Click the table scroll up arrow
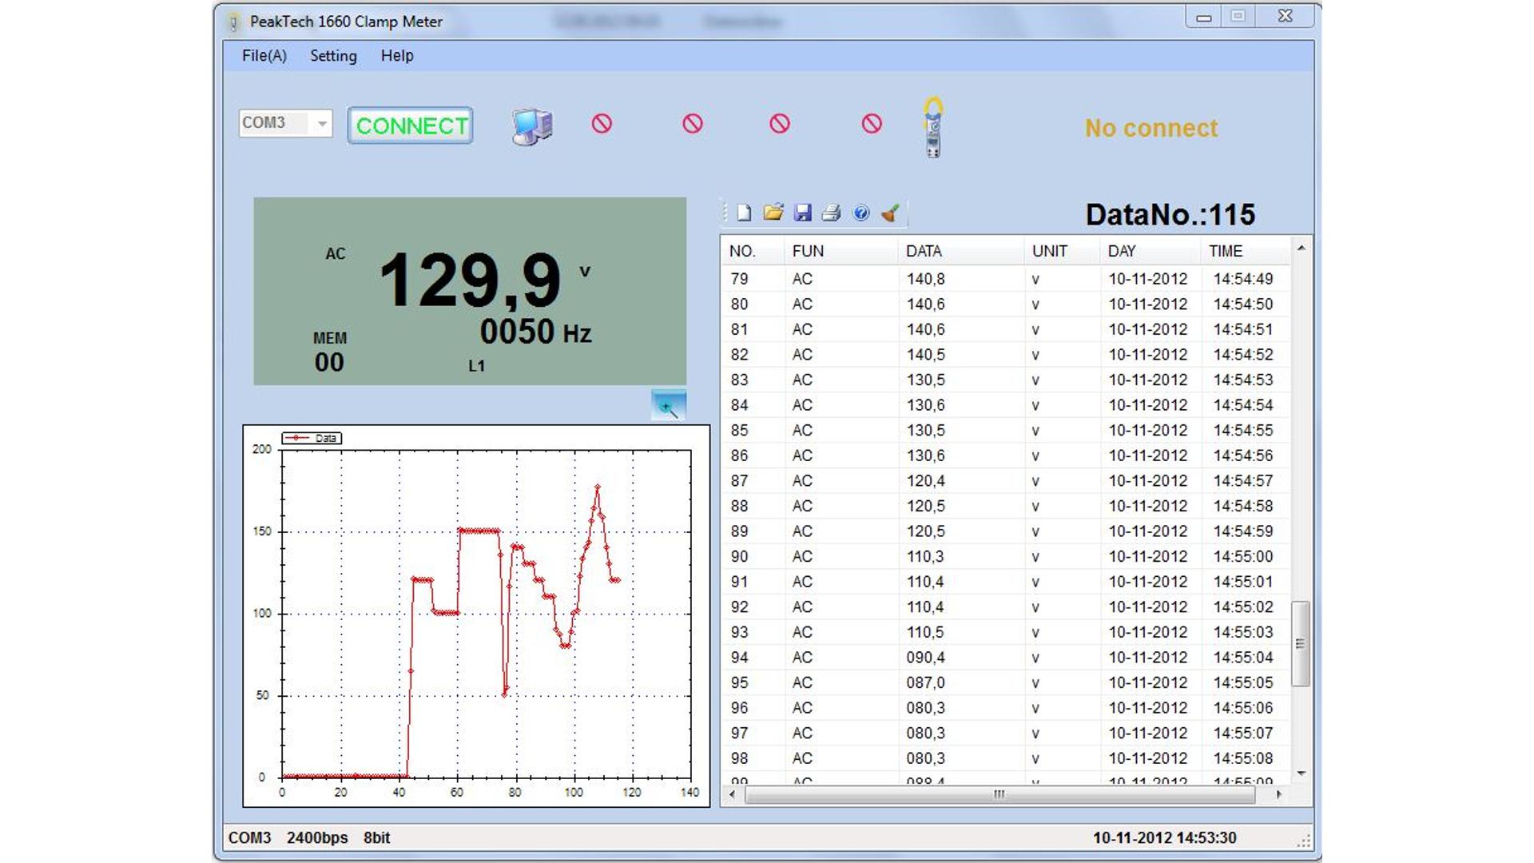The image size is (1534, 863). point(1301,249)
